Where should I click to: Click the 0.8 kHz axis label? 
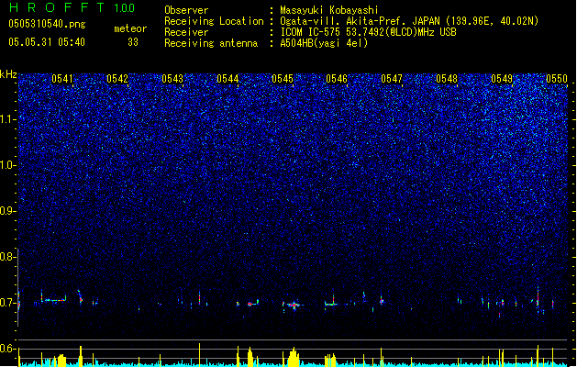click(x=8, y=257)
